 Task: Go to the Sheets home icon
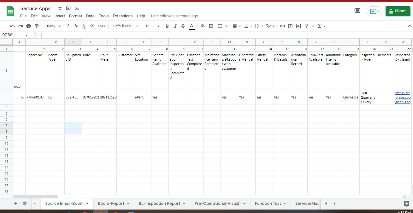[x=10, y=12]
